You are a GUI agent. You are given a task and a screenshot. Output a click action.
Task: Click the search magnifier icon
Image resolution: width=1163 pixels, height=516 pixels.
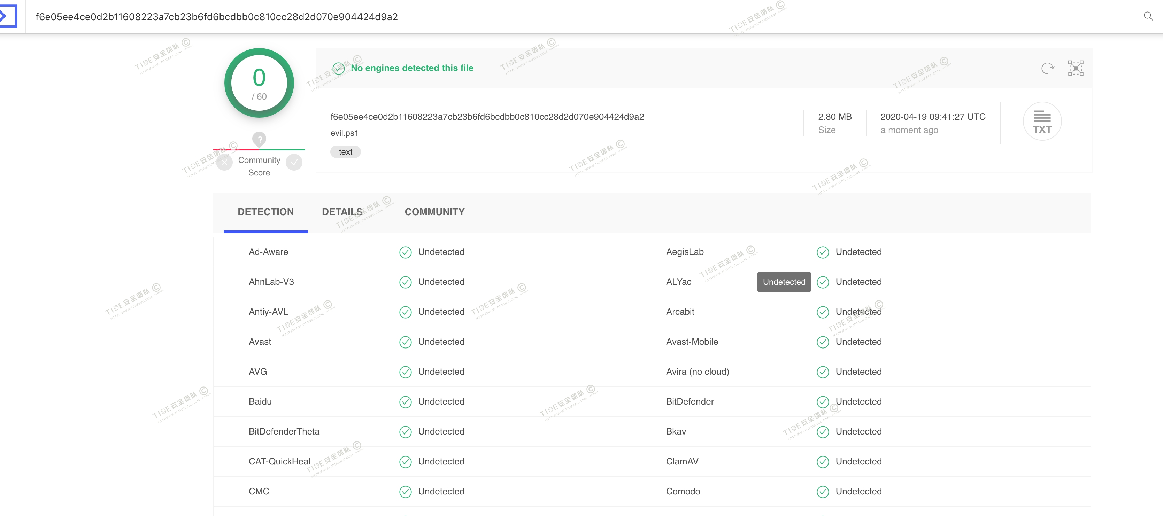(1148, 16)
